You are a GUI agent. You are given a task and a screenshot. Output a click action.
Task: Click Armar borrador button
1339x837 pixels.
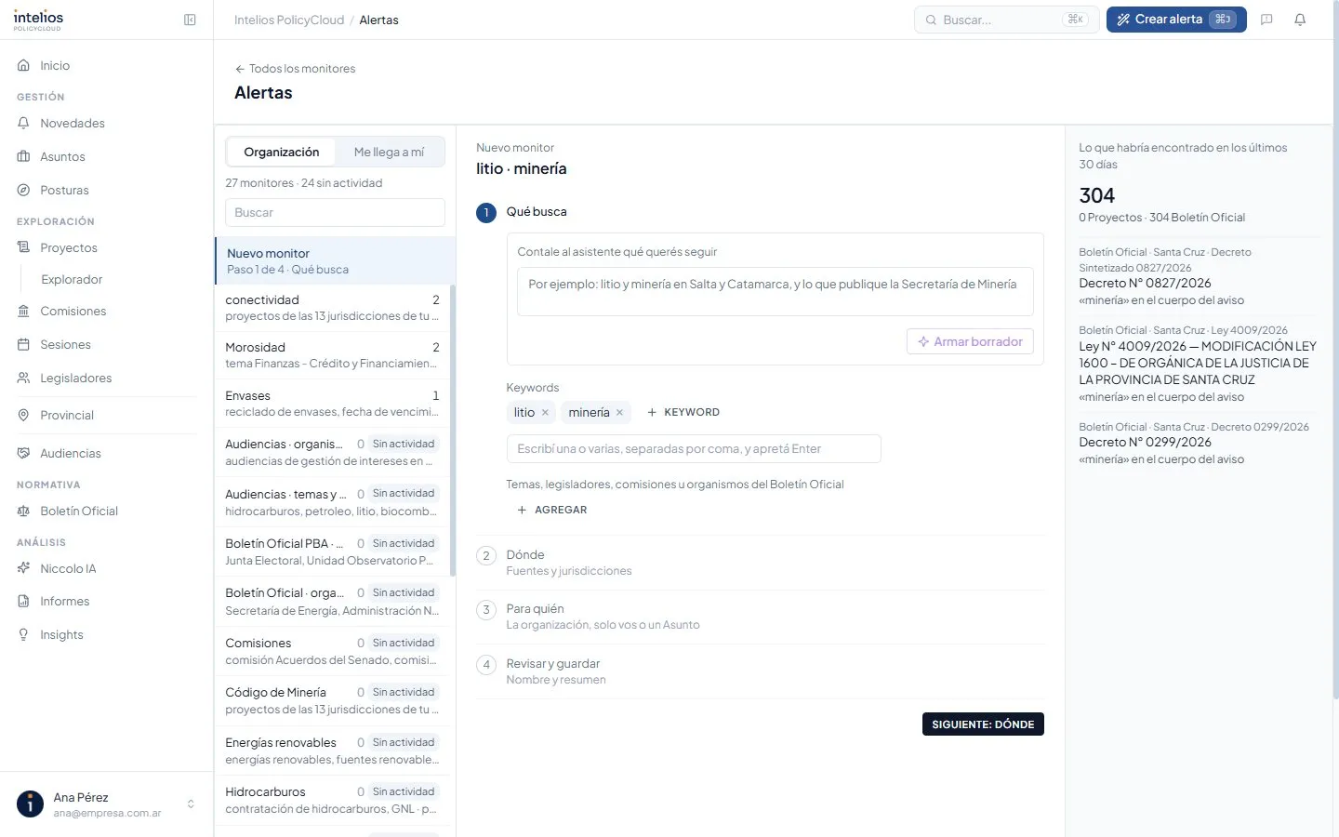(x=970, y=342)
